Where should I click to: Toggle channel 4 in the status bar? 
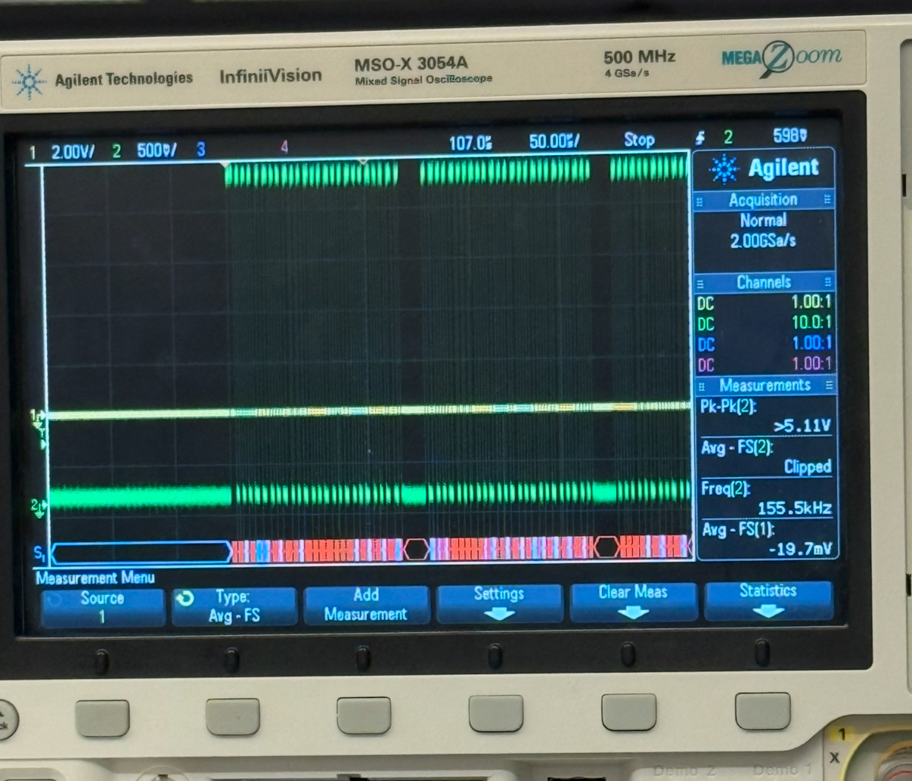(284, 147)
